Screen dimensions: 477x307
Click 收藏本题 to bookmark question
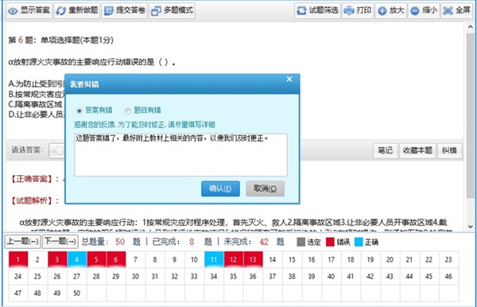(417, 150)
